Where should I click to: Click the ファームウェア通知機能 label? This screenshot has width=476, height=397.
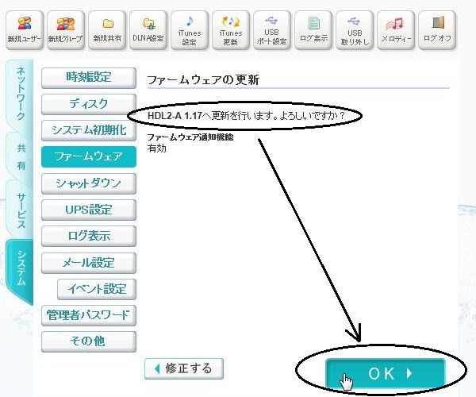point(190,137)
